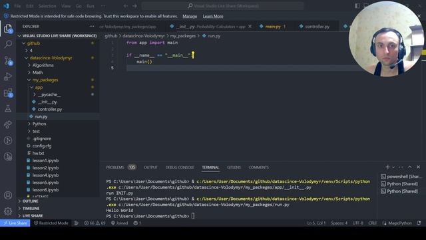Click the MagicPython language mode indicator
Viewport: 426px width, 240px height.
tap(399, 223)
